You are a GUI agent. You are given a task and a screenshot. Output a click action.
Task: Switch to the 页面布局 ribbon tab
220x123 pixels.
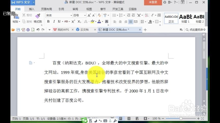pyautogui.click(x=46, y=9)
